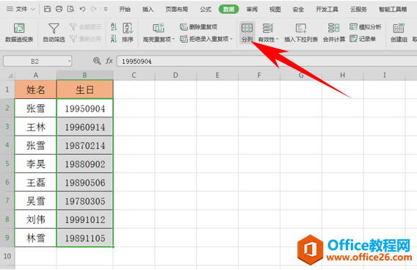Expand the Name Box dropdown arrow

(x=69, y=62)
